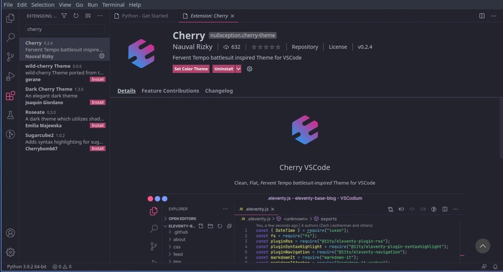Open the View menu
Image resolution: width=503 pixels, height=272 pixels.
65,5
